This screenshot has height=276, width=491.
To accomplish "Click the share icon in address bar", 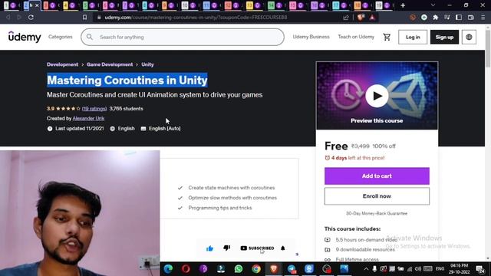I will point(346,18).
